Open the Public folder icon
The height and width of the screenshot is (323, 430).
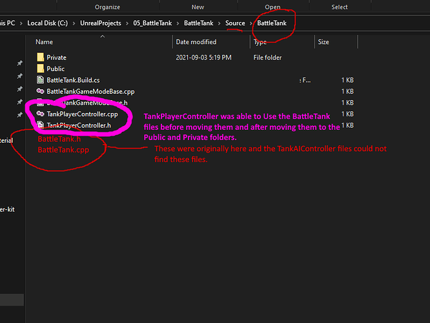click(x=40, y=68)
